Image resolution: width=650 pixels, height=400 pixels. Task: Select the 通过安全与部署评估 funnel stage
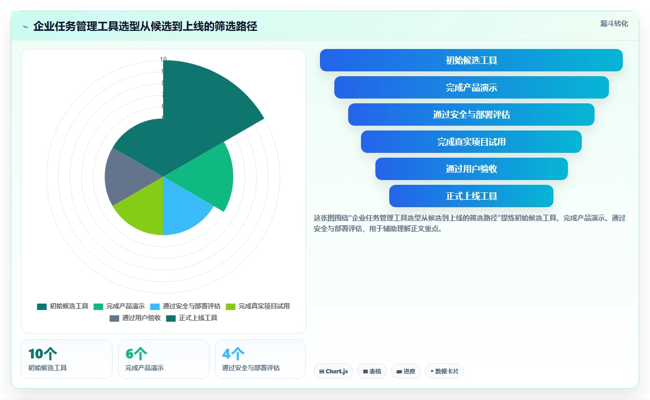[x=471, y=115]
